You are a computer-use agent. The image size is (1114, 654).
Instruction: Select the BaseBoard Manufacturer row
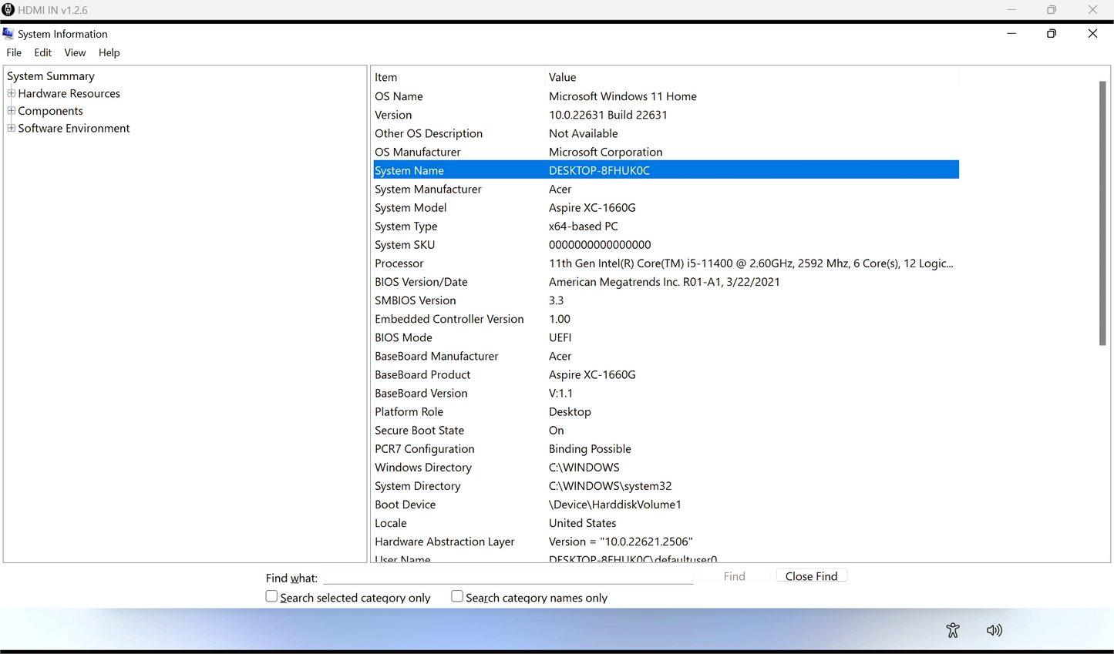[666, 356]
